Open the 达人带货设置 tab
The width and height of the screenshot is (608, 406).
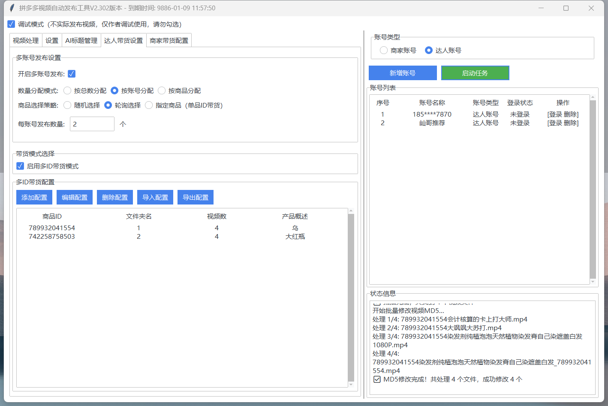(x=123, y=40)
